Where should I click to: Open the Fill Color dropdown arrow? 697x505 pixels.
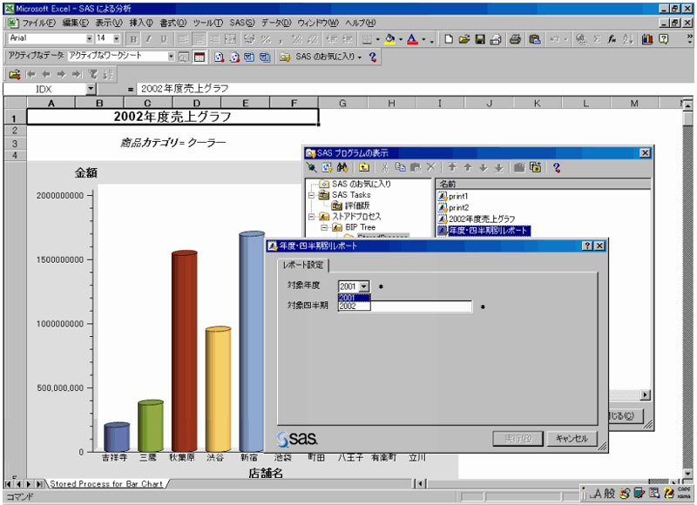coord(401,39)
